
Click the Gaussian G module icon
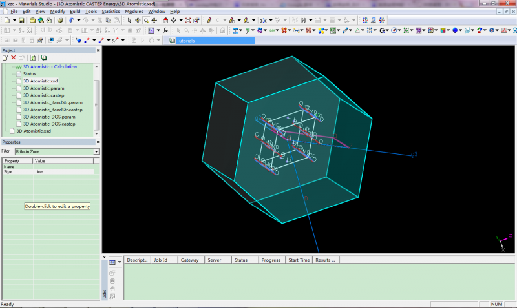point(382,30)
